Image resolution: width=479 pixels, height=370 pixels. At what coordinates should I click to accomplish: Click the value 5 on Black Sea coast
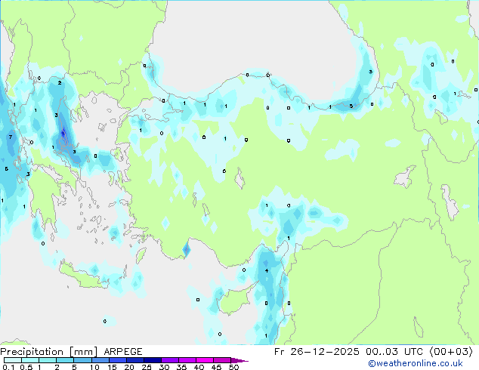tap(351, 106)
